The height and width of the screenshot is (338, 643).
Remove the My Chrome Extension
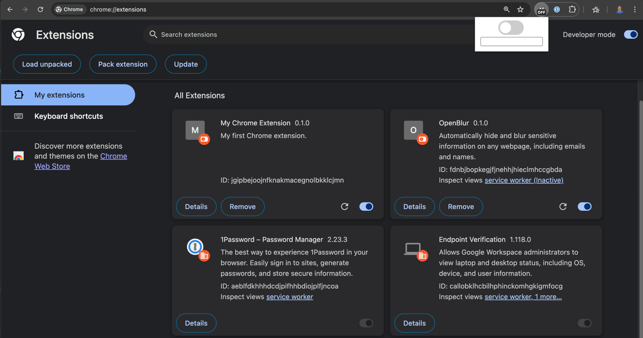(242, 207)
